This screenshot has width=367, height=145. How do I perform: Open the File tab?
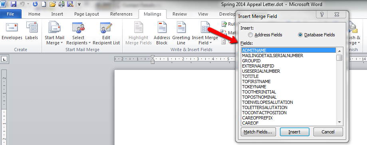pyautogui.click(x=10, y=14)
